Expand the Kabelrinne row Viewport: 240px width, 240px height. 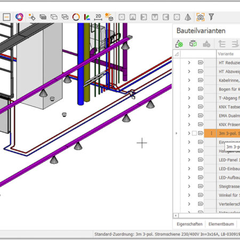point(189,80)
